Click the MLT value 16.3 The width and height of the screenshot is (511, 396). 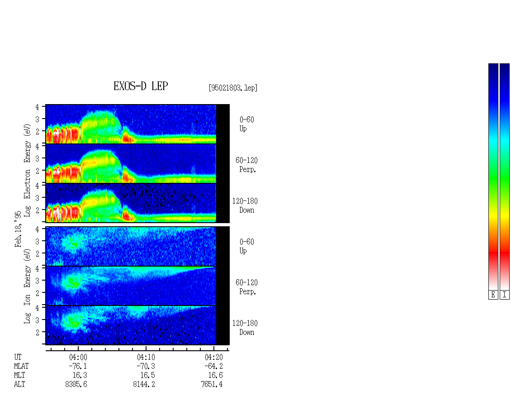point(80,376)
